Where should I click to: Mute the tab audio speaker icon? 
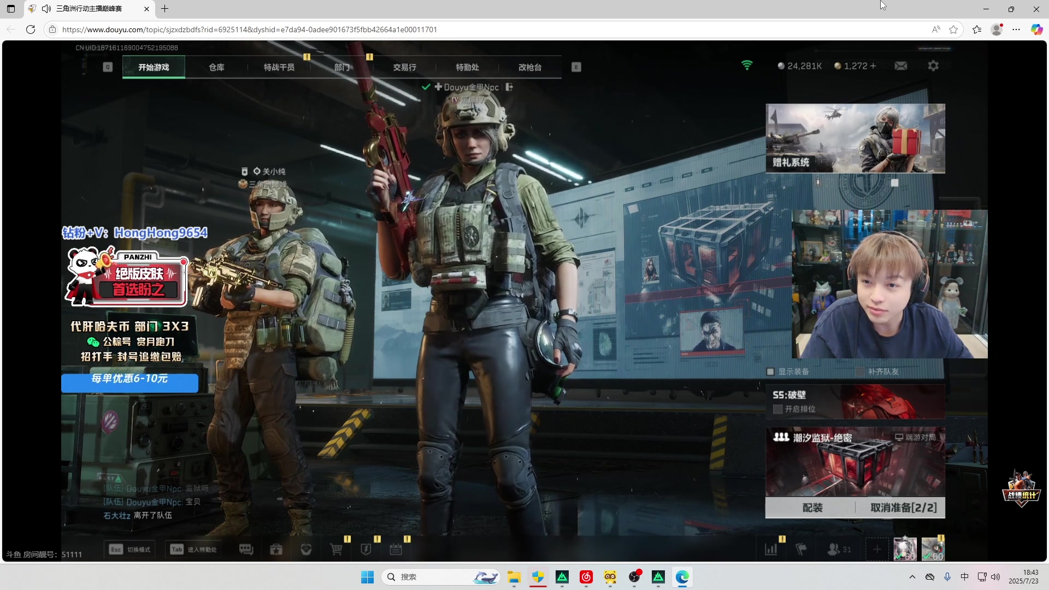46,9
